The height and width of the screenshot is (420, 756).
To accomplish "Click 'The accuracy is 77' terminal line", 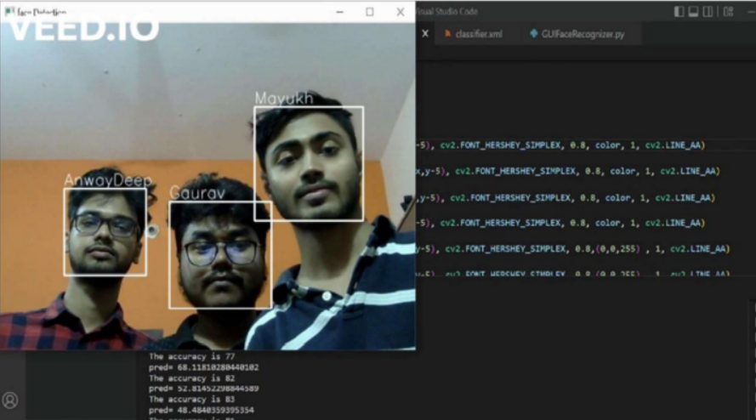I will [192, 357].
